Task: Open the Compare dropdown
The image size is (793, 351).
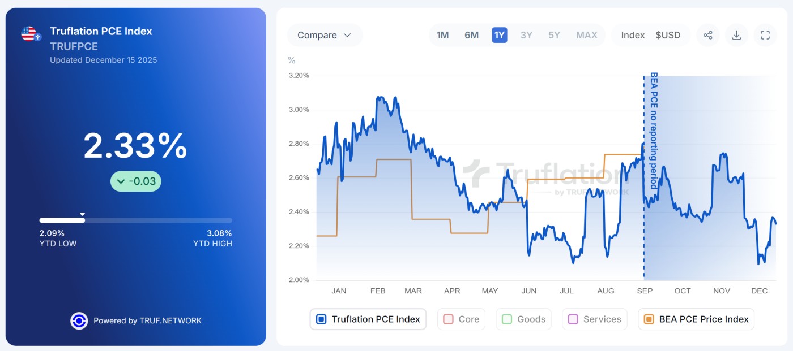Action: coord(325,35)
